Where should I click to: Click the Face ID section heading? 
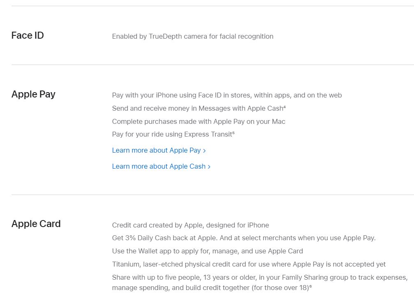click(28, 35)
